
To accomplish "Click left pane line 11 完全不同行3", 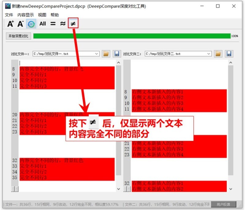I will [x=33, y=86].
